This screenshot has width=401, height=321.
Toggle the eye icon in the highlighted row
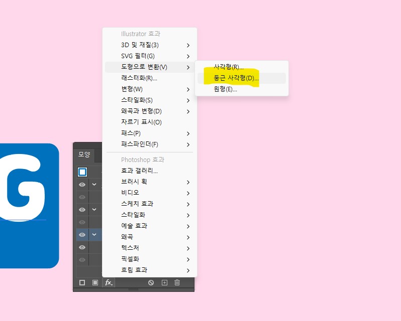click(x=82, y=235)
